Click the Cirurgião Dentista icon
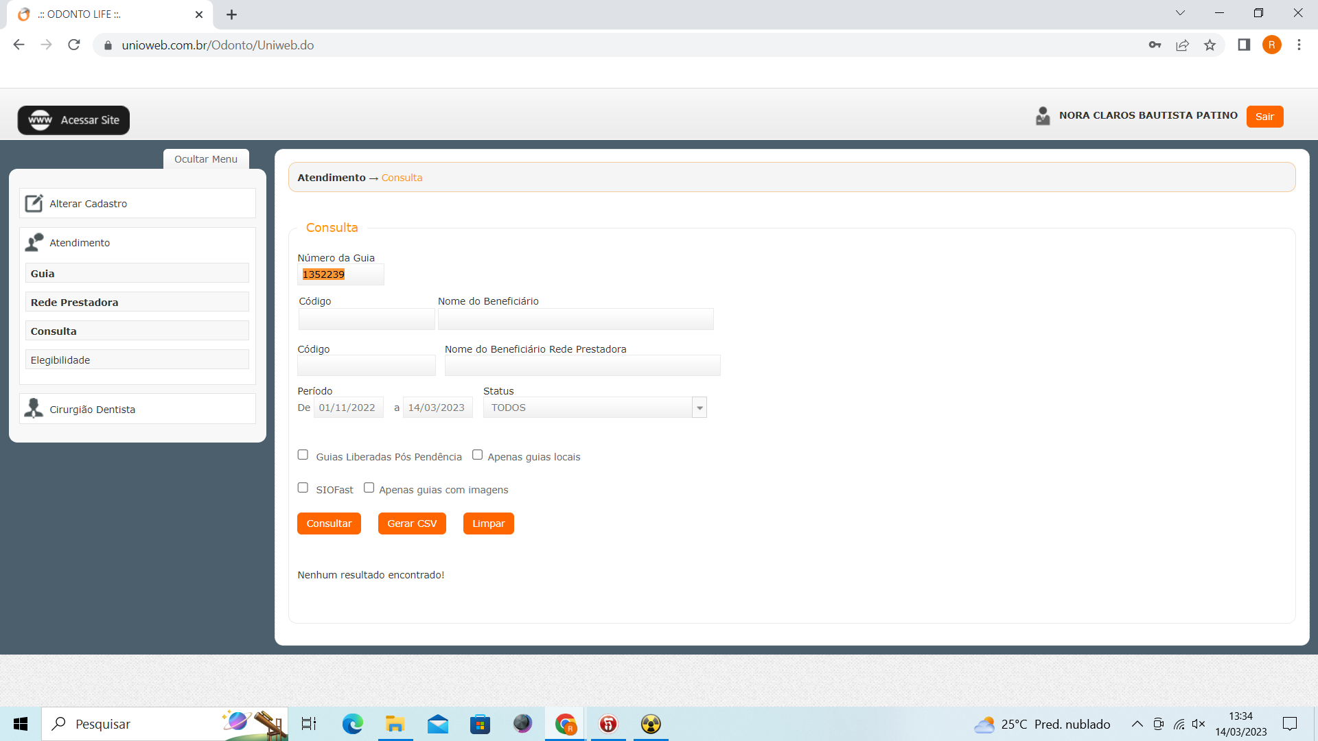Screen dimensions: 1318x741 [x=33, y=409]
